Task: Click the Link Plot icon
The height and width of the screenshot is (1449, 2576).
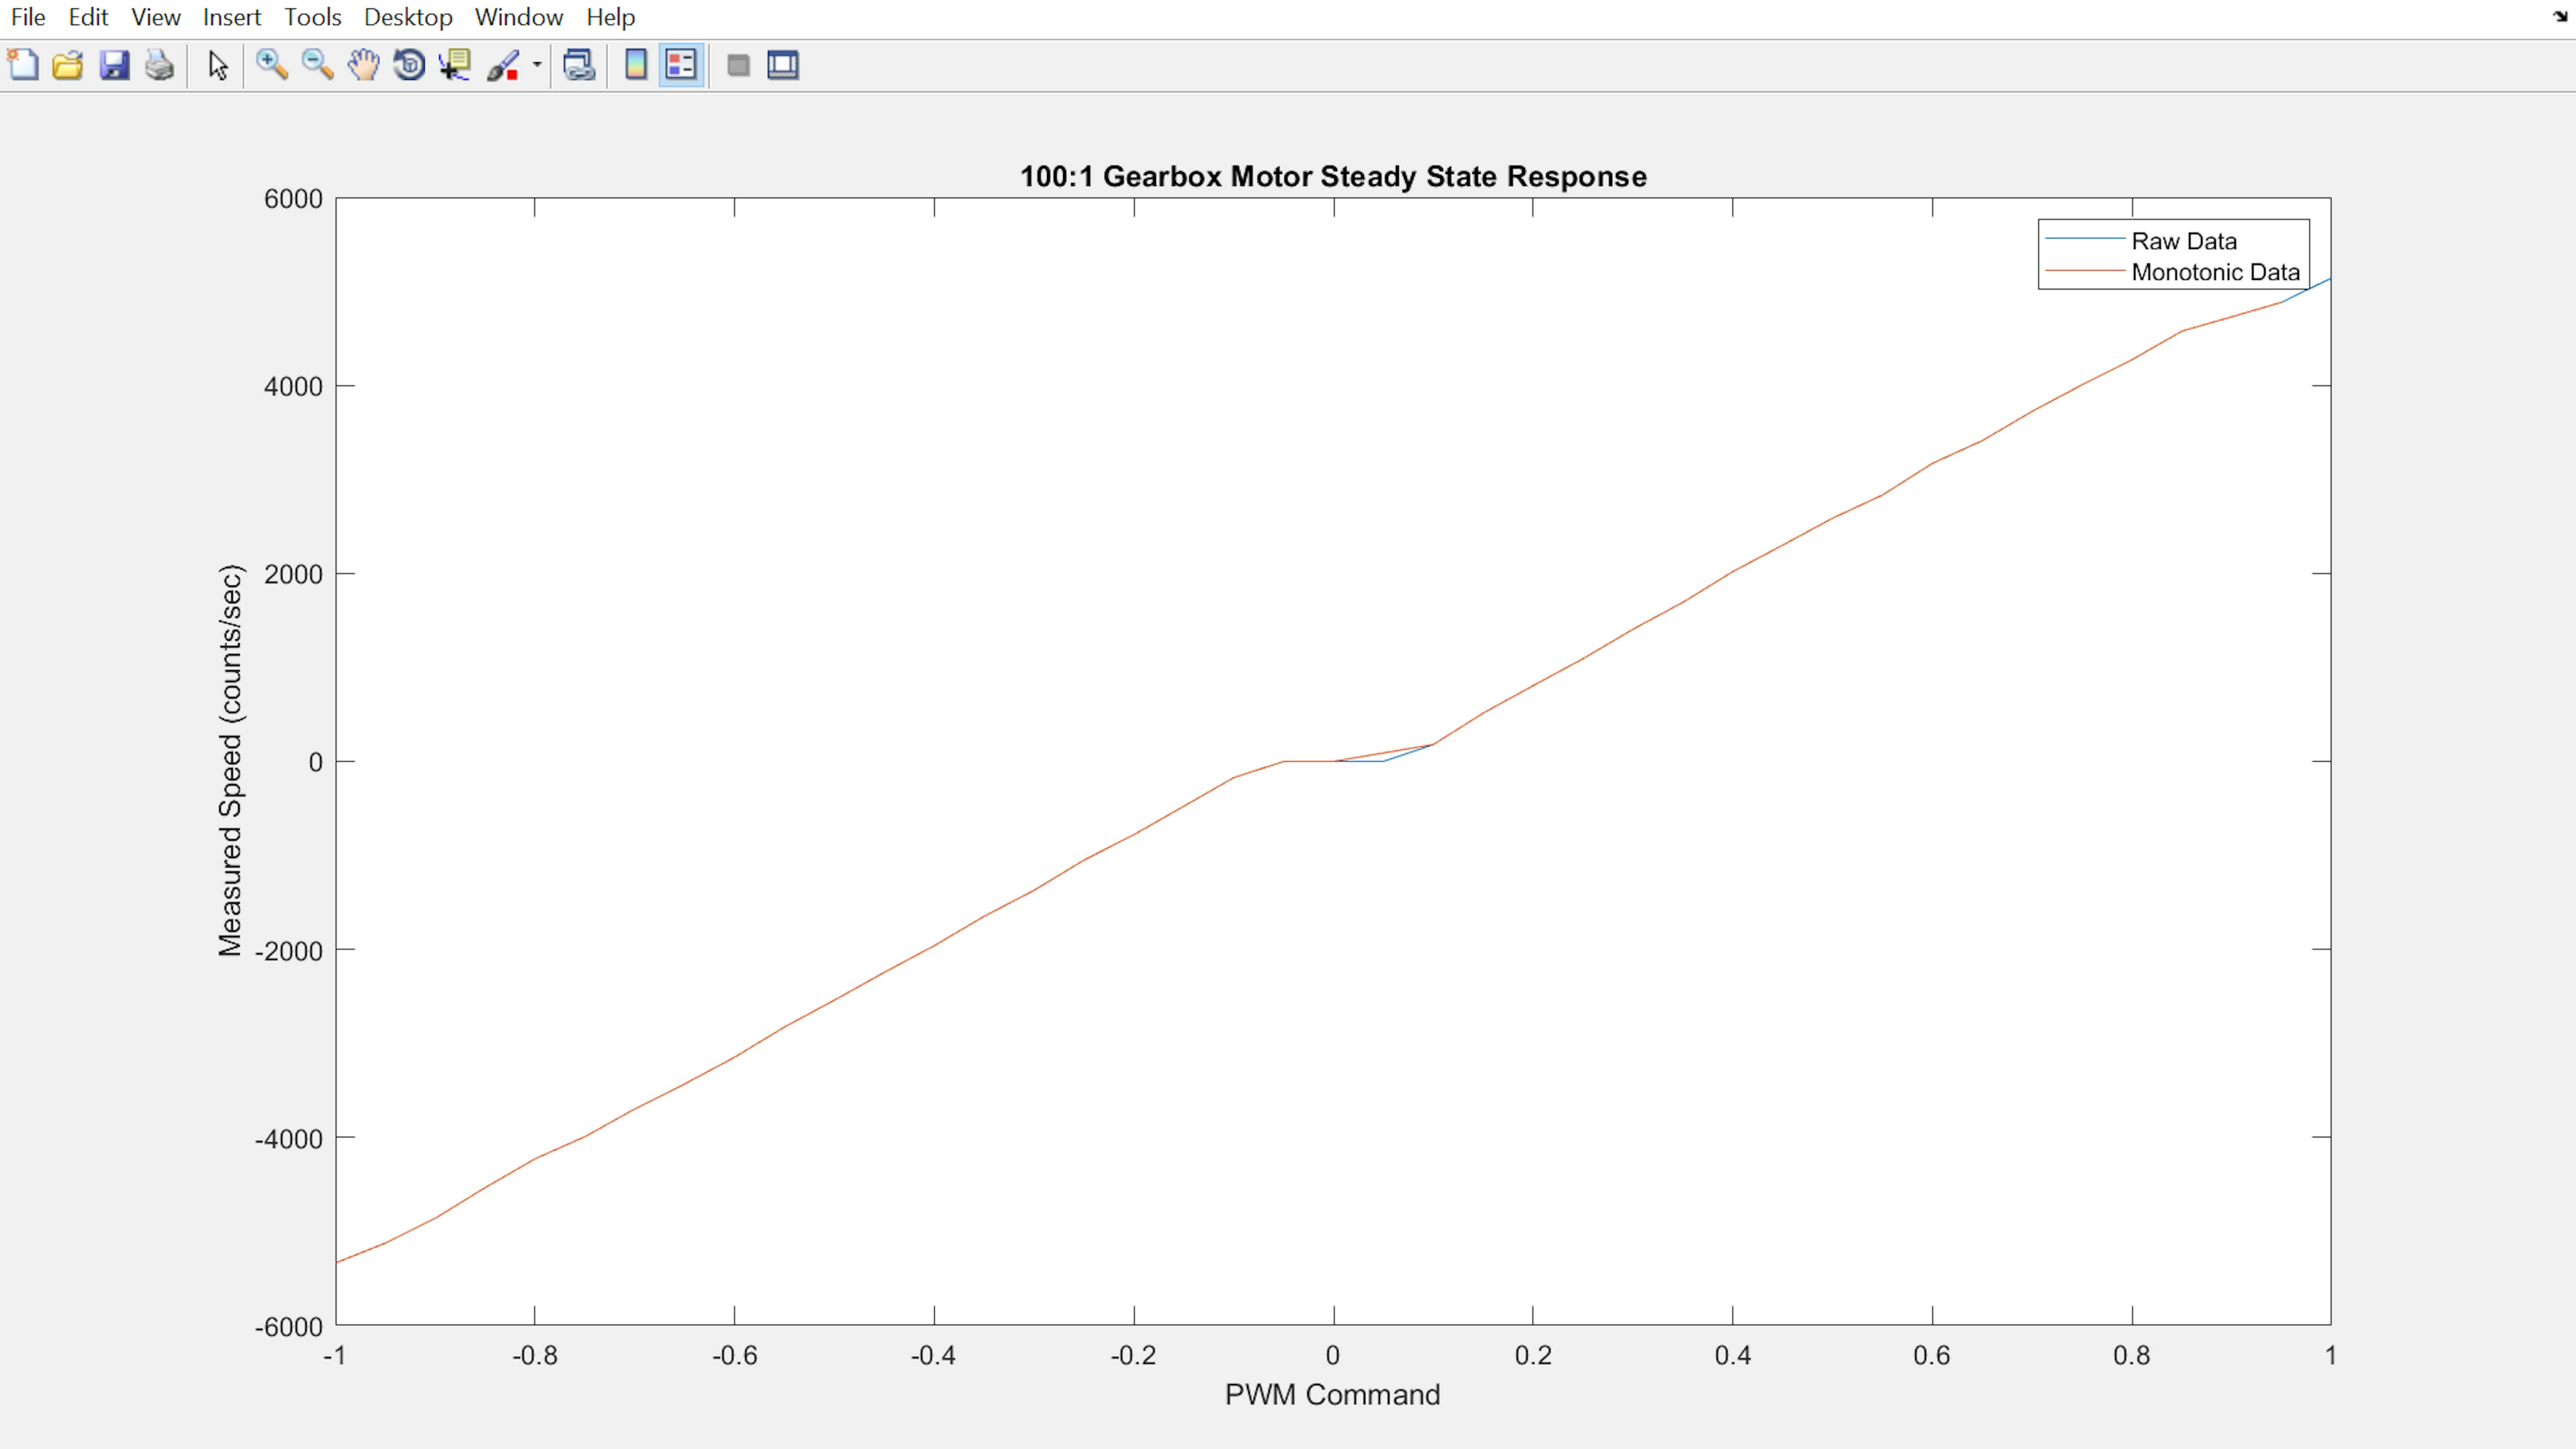Action: point(579,65)
